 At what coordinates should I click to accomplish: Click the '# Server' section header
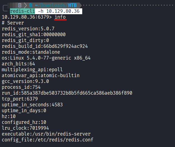(x=13, y=23)
